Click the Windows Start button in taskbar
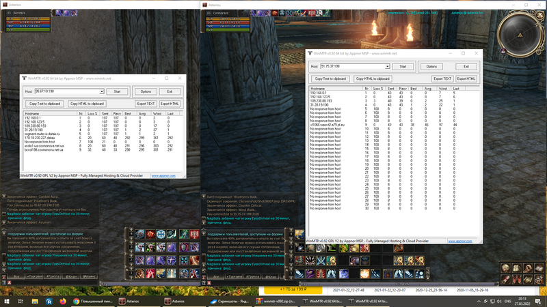 click(x=6, y=299)
